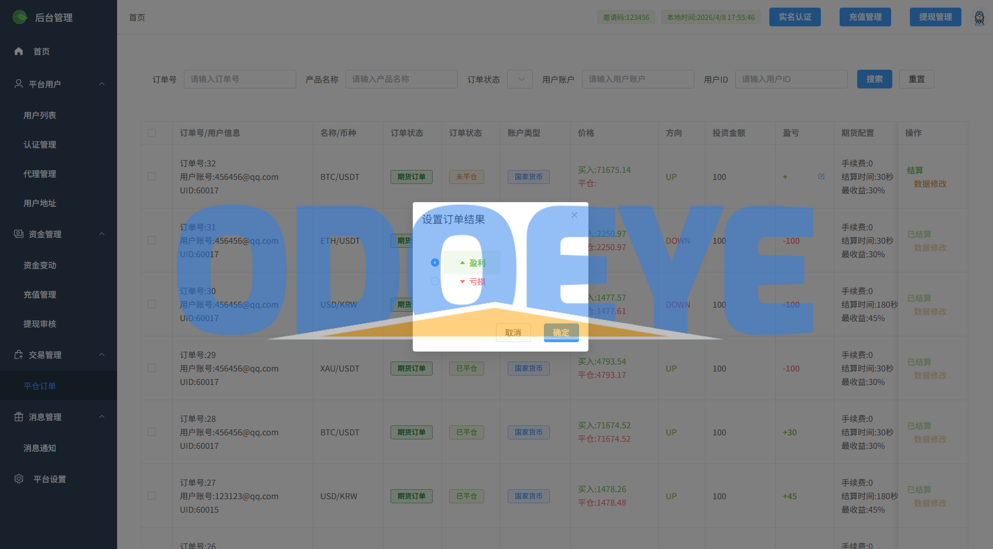Check the checkbox for order 32
Image resolution: width=993 pixels, height=549 pixels.
tap(152, 176)
